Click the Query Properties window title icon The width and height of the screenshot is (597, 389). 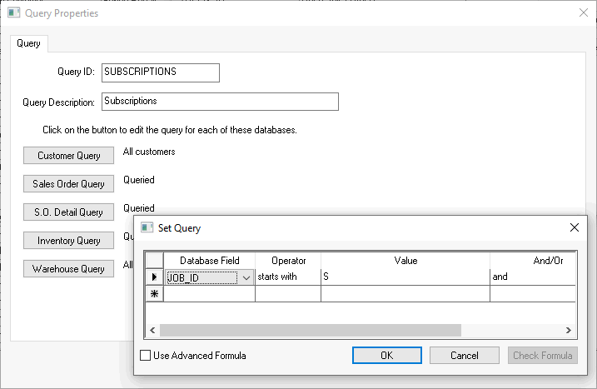click(14, 13)
